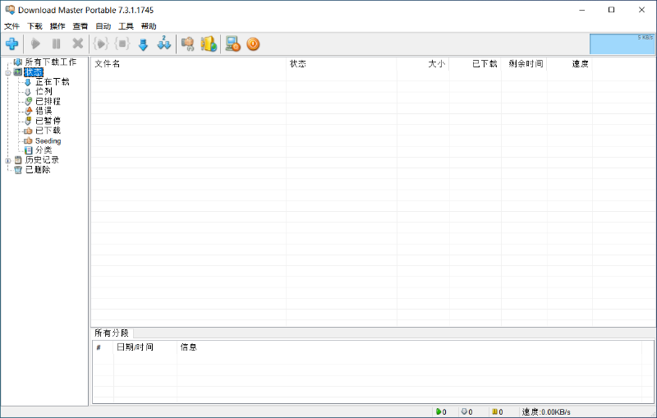
Task: Select Seeding category
Action: point(48,140)
